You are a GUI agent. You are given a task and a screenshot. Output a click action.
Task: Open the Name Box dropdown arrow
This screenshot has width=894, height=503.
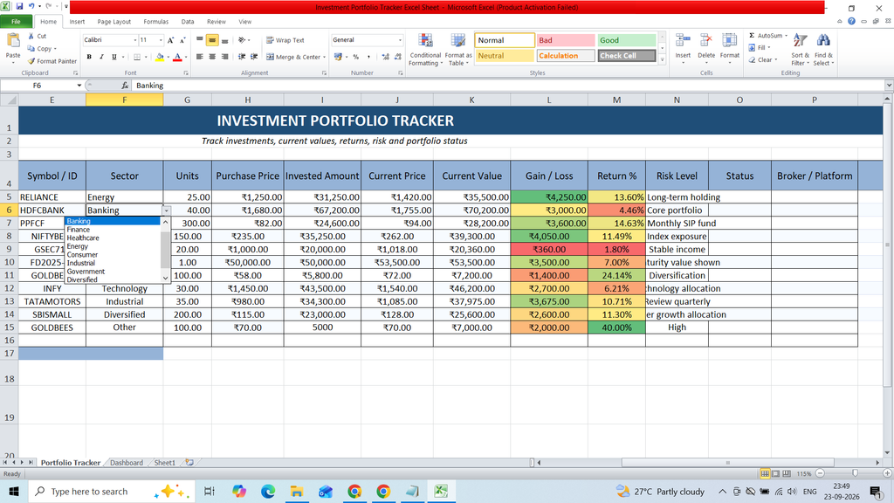click(79, 86)
